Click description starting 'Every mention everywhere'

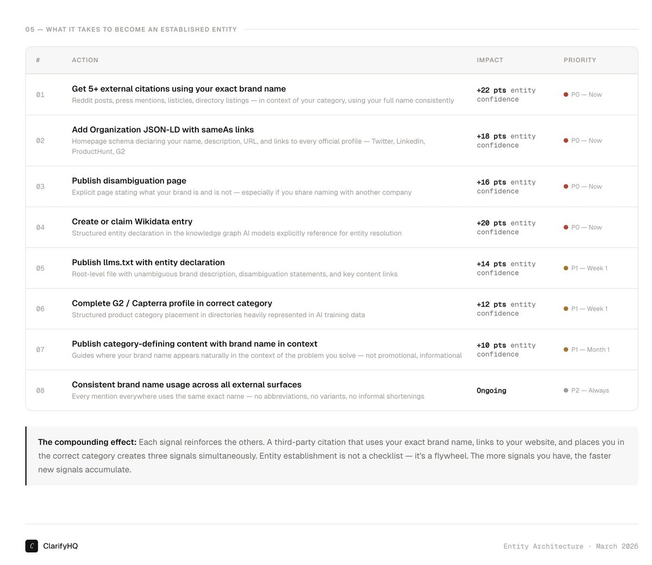248,396
